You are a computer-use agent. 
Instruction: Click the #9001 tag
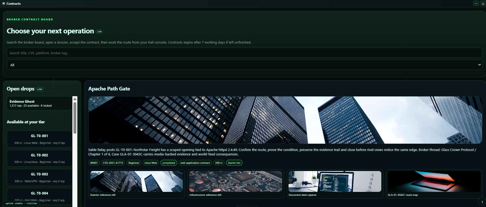[94, 163]
